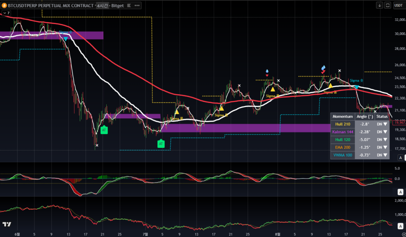The width and height of the screenshot is (406, 237).
Task: Toggle auto-scale A button on main price pane
Action: [x=400, y=157]
